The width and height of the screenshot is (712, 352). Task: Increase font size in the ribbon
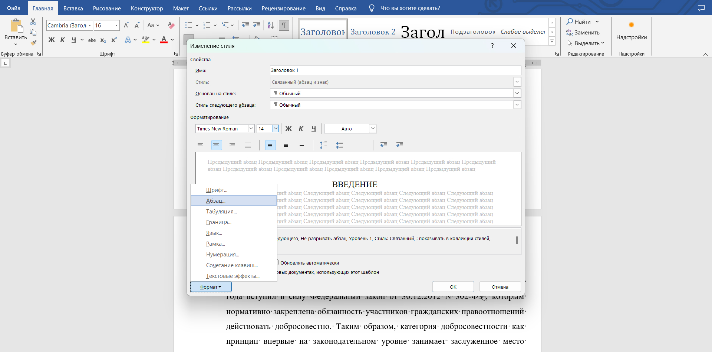coord(126,25)
